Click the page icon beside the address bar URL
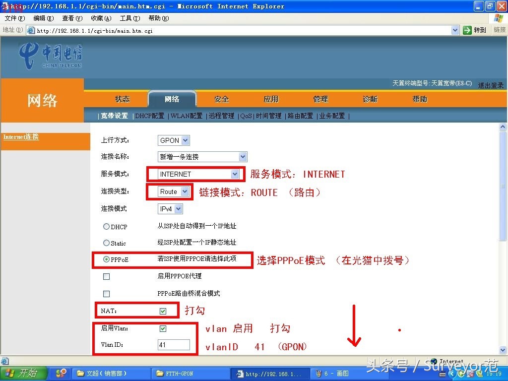Image resolution: width=508 pixels, height=381 pixels. click(x=30, y=30)
